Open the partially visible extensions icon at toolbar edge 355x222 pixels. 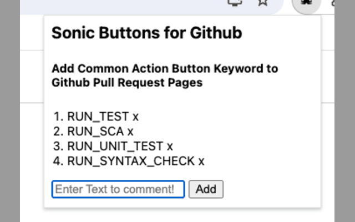click(333, 3)
